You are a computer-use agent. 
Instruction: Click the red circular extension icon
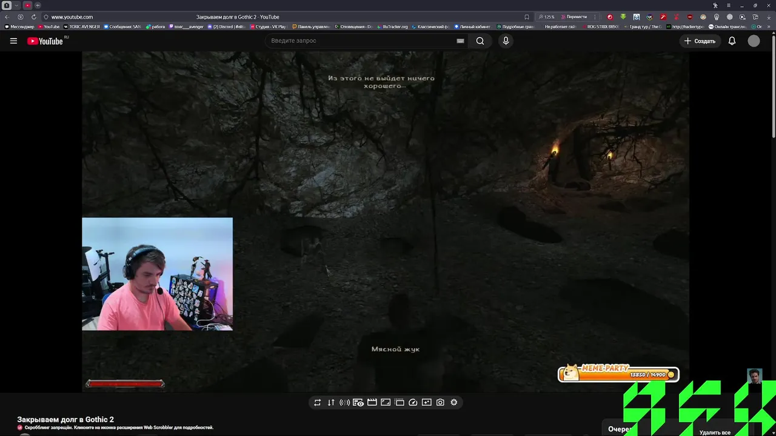[610, 17]
